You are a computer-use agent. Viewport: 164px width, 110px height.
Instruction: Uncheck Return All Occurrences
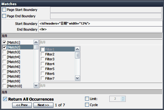(5, 99)
